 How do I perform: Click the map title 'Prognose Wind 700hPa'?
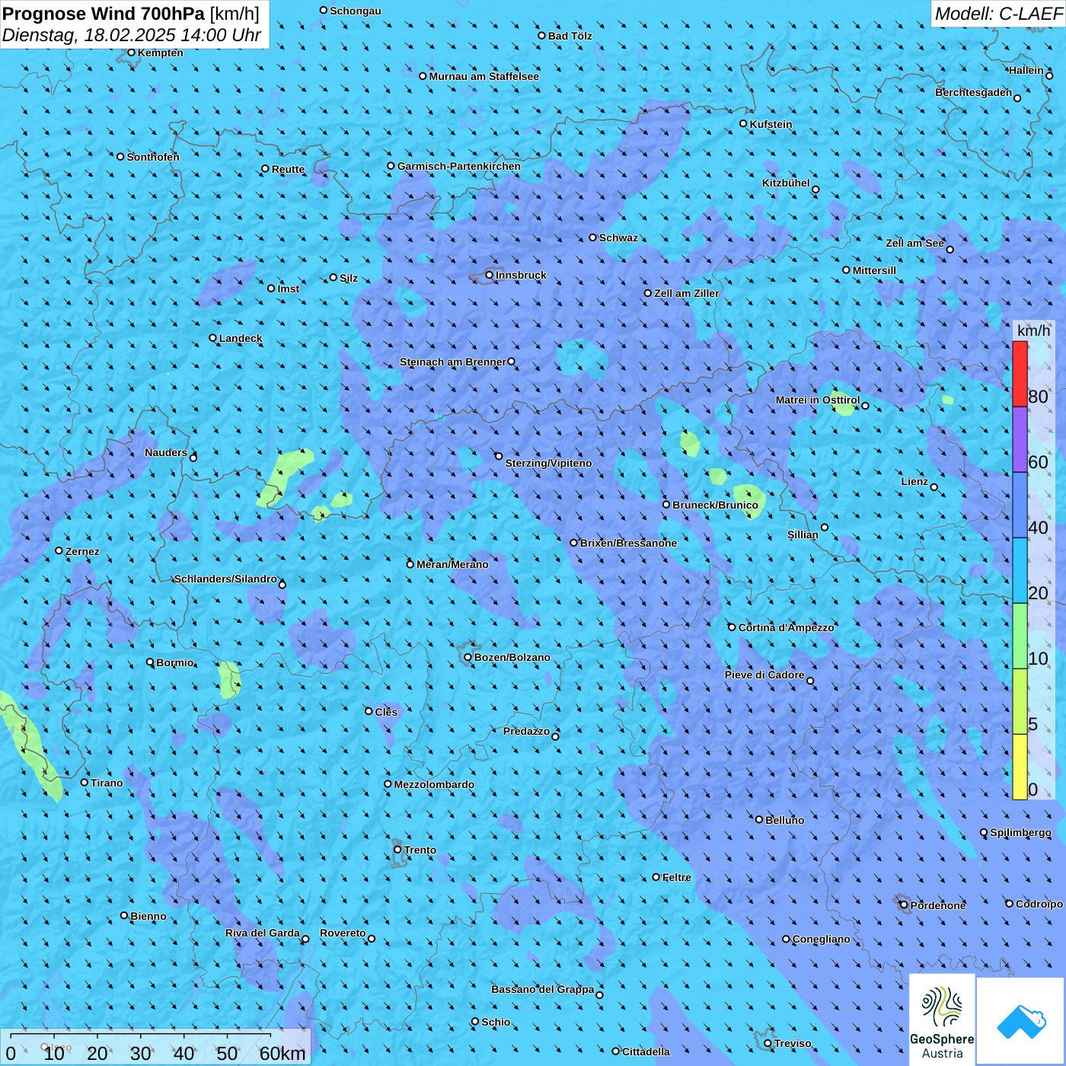[104, 14]
